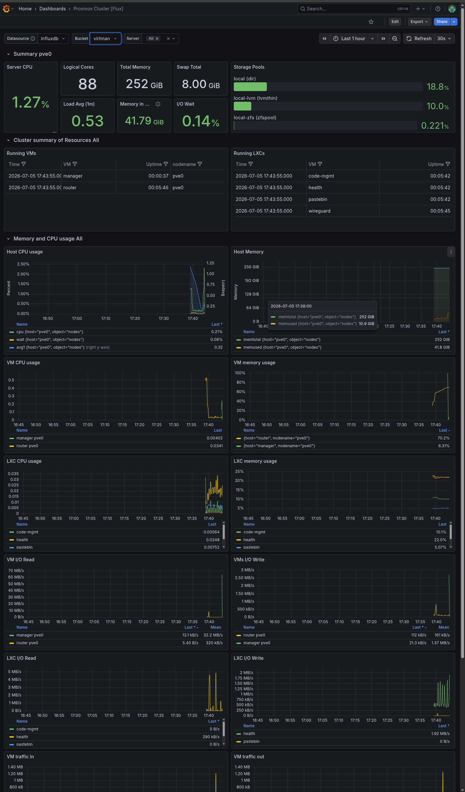This screenshot has height=792, width=465.
Task: Shift time range backward with double-left arrows
Action: pyautogui.click(x=324, y=39)
